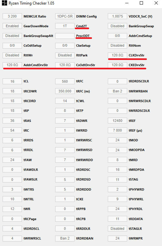162x246 pixels.
Task: Click the tRFC value field showing 560
Action: pos(65,81)
